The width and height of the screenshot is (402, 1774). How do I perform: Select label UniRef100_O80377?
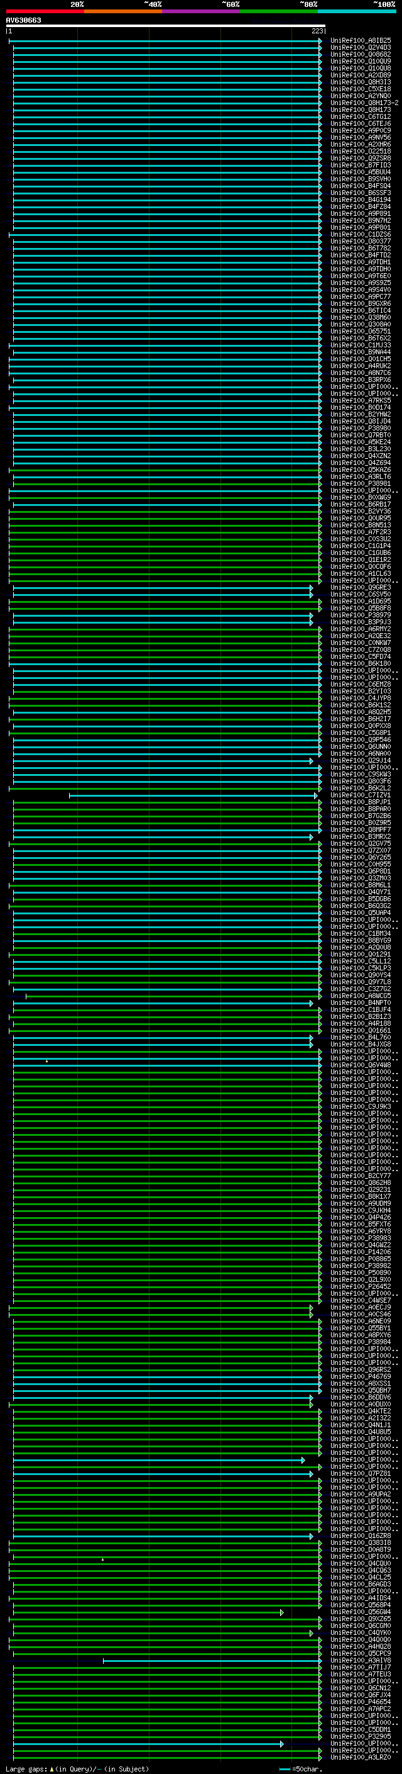[x=361, y=242]
